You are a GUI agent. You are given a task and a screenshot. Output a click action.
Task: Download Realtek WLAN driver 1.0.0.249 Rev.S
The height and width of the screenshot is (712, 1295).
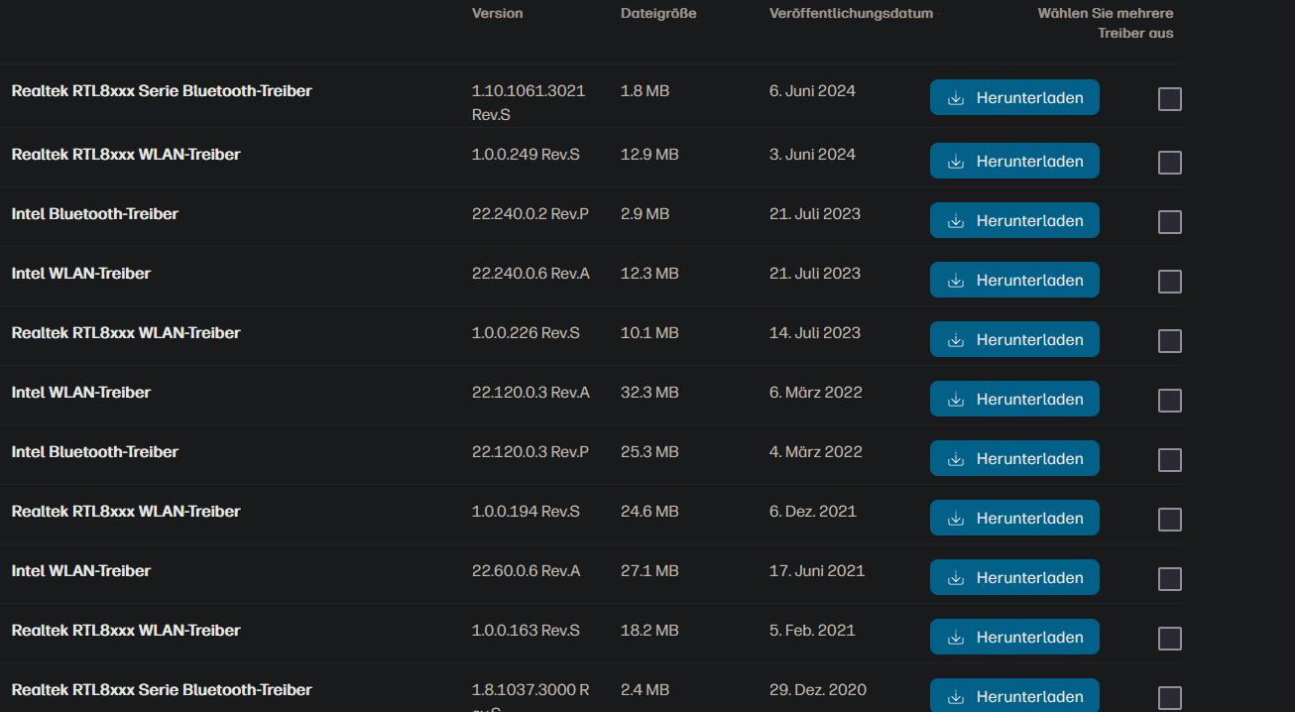pos(1014,161)
